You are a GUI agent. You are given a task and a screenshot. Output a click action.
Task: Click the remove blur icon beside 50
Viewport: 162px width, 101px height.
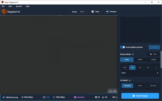point(103,97)
